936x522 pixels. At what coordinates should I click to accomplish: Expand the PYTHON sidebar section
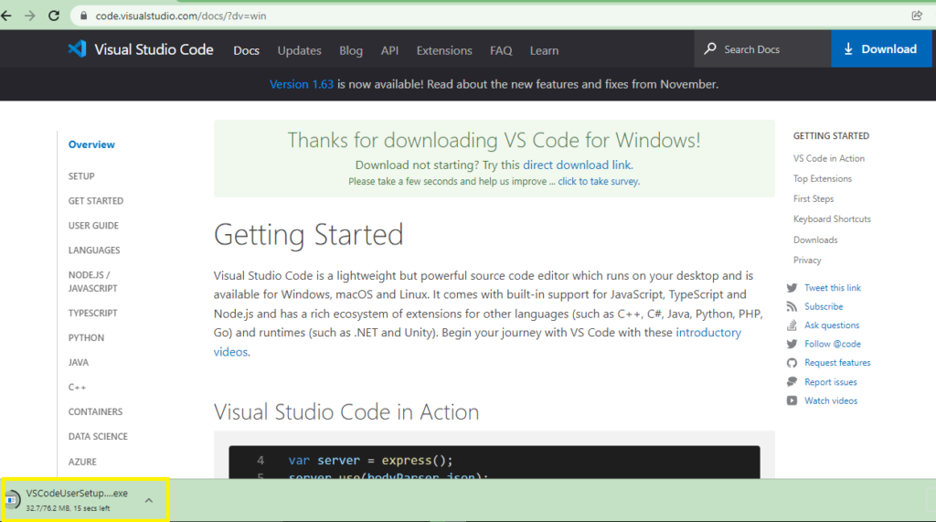pyautogui.click(x=86, y=337)
